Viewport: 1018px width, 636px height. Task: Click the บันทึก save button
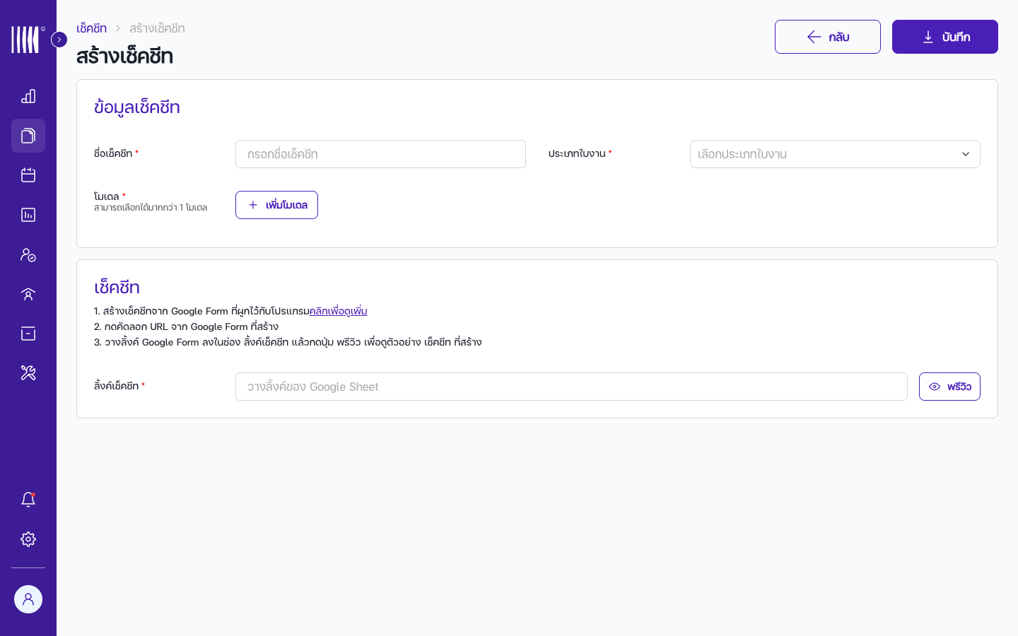click(945, 37)
